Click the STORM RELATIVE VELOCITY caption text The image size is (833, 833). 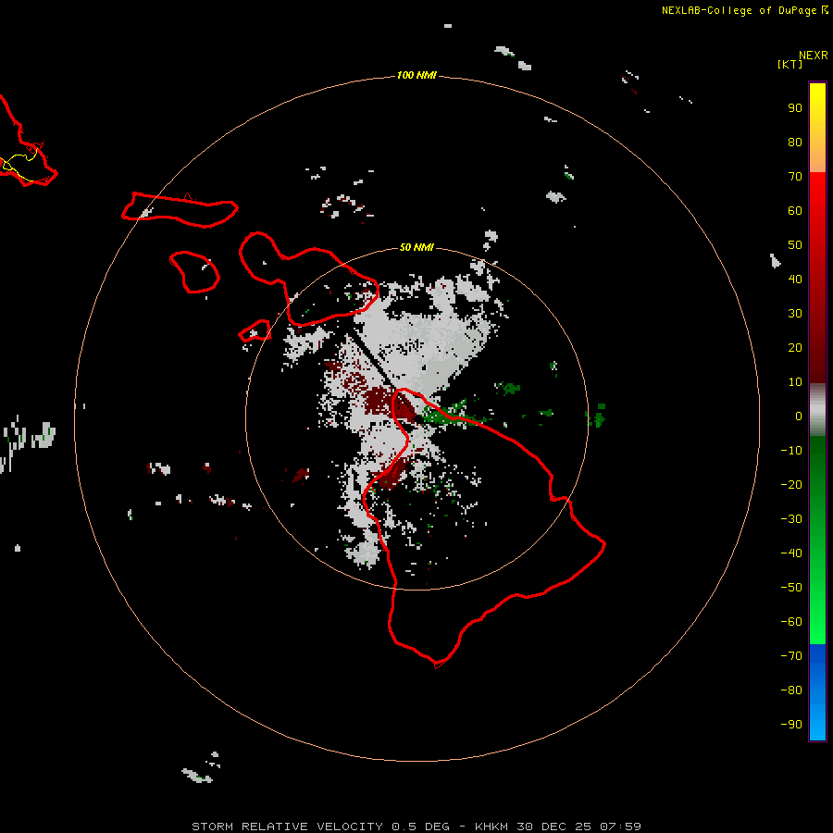pos(288,827)
